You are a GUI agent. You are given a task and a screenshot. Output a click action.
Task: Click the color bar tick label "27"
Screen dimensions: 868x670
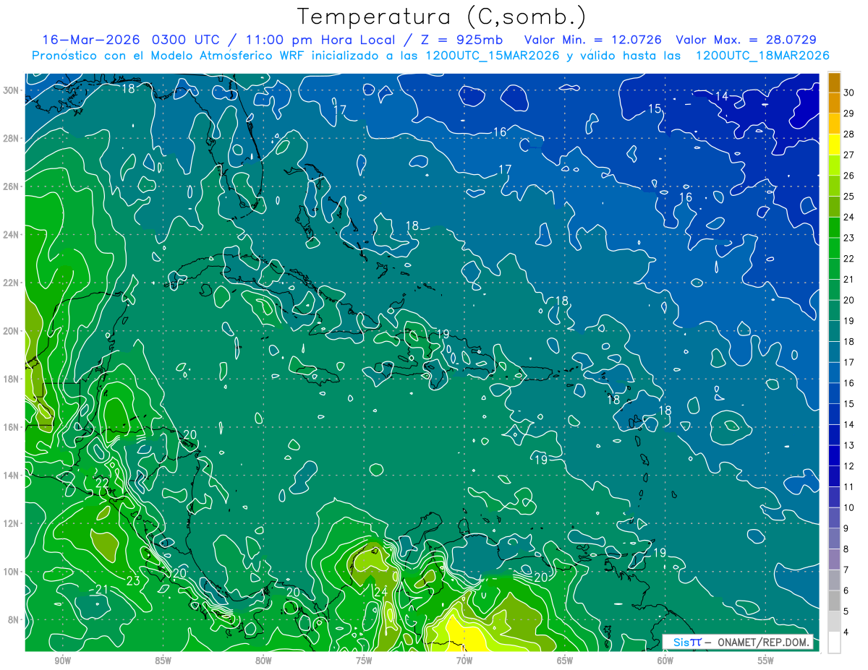pyautogui.click(x=848, y=155)
